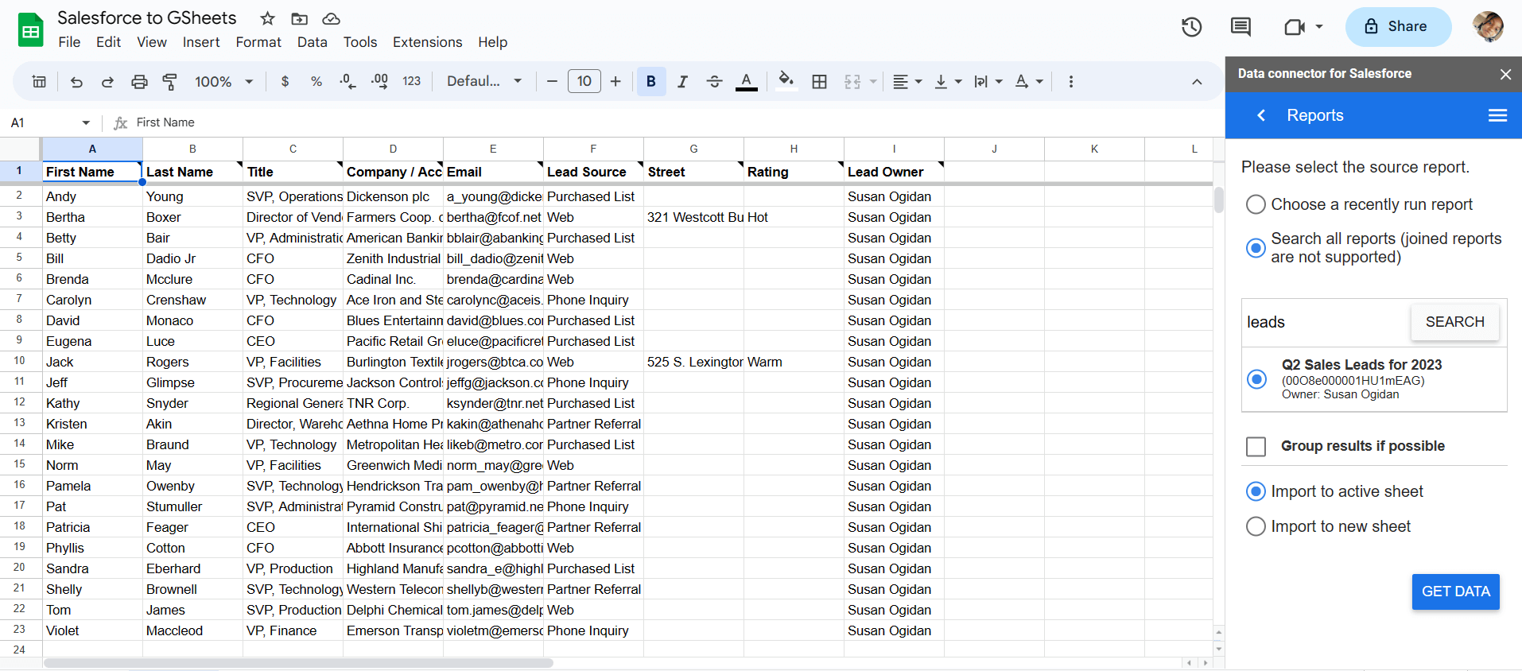Image resolution: width=1522 pixels, height=671 pixels.
Task: Open the borders tool
Action: (x=820, y=81)
